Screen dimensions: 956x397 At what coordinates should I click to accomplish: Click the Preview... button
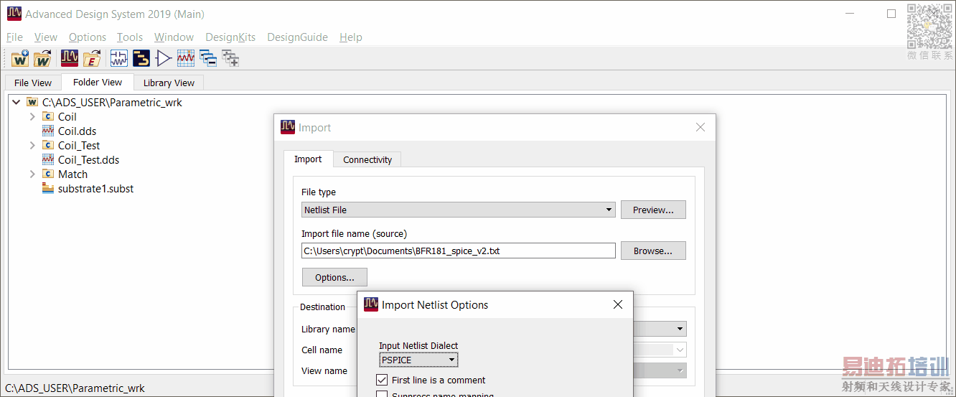[x=653, y=210]
